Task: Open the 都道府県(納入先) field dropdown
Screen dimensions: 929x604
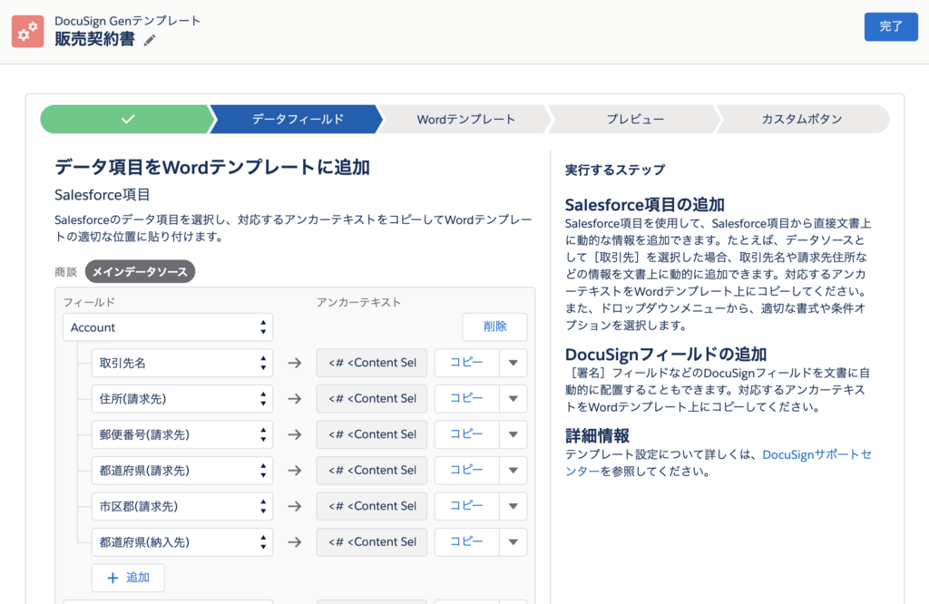Action: [181, 541]
